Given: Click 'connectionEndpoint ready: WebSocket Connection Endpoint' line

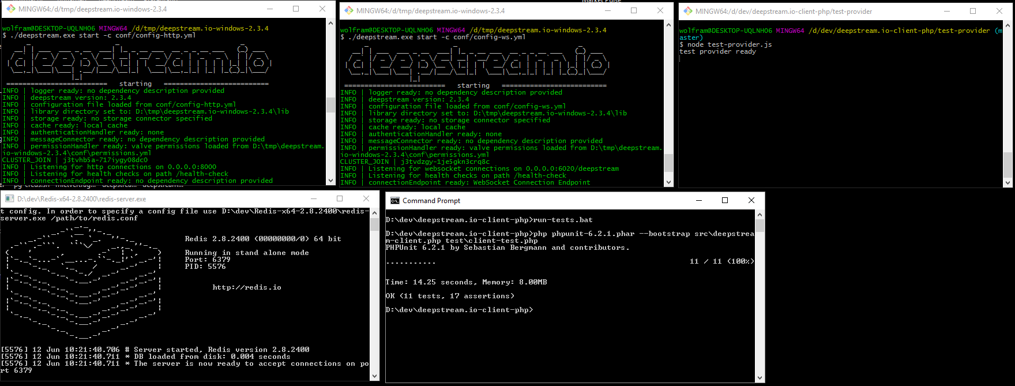Looking at the screenshot, I should [465, 182].
